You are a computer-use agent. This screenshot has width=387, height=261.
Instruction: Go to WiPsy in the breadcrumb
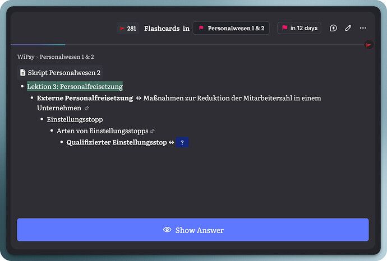point(26,57)
